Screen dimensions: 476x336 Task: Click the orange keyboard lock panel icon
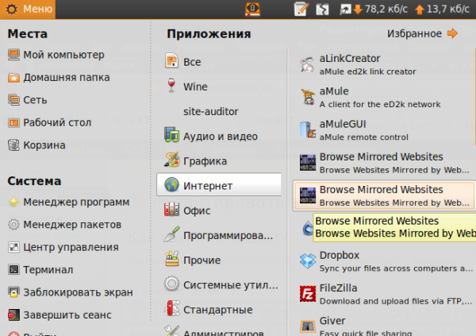(252, 9)
